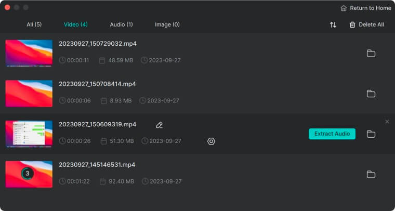Click the Extract Audio button
The width and height of the screenshot is (395, 211).
[332, 134]
